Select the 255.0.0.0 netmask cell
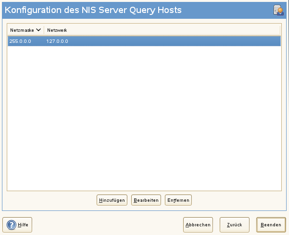 click(20, 41)
